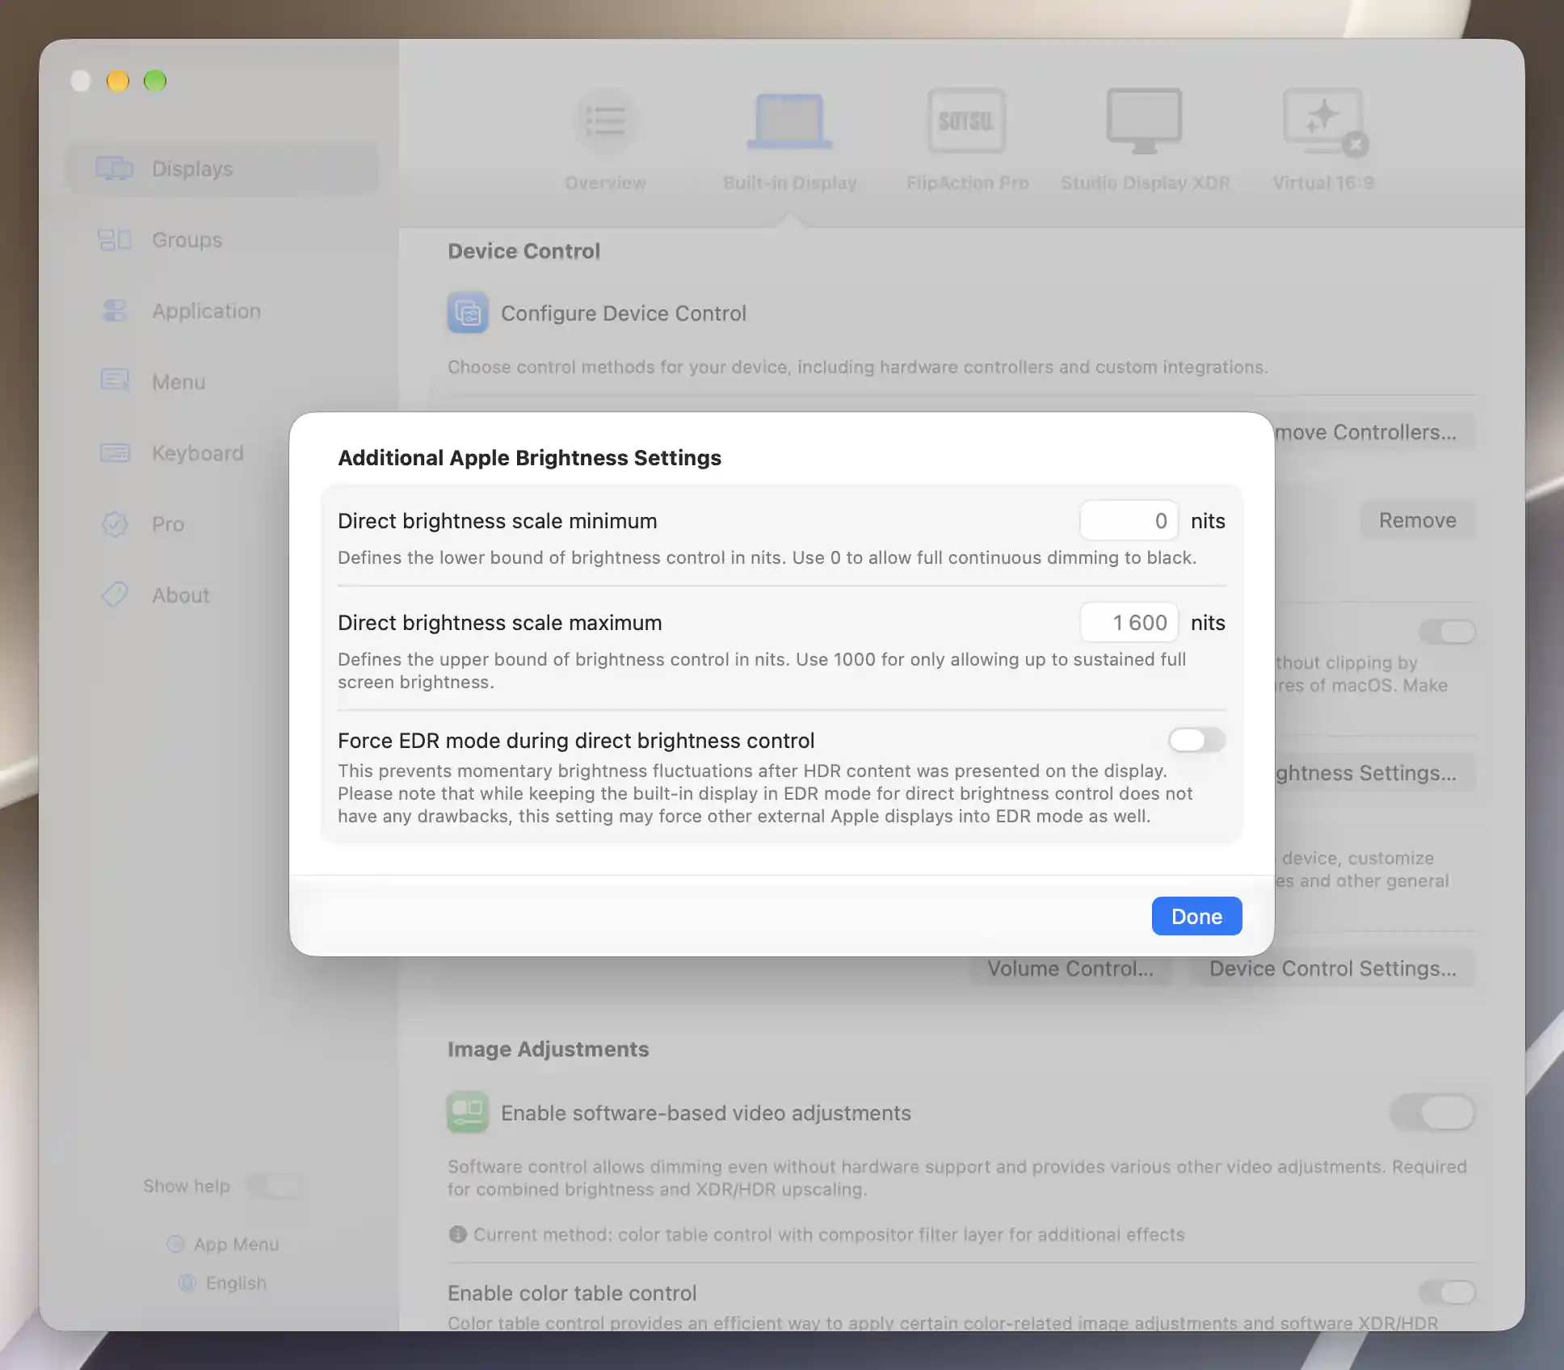The width and height of the screenshot is (1564, 1370).
Task: Select the Groups sidebar icon
Action: [115, 240]
